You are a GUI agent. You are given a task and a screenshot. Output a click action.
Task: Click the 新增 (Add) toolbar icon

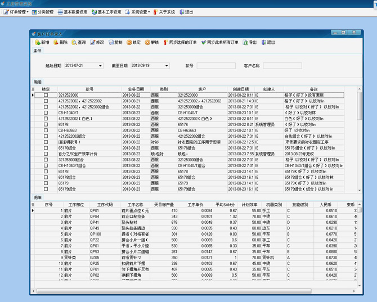point(38,43)
